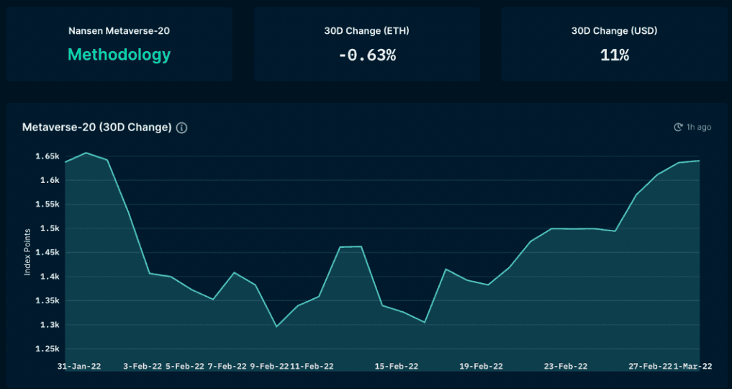Select the -0.63% value
This screenshot has width=732, height=389.
[367, 55]
